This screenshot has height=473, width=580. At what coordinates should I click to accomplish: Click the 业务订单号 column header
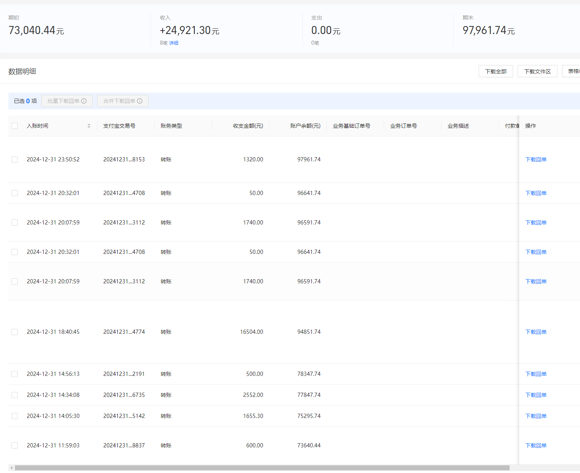pyautogui.click(x=404, y=126)
